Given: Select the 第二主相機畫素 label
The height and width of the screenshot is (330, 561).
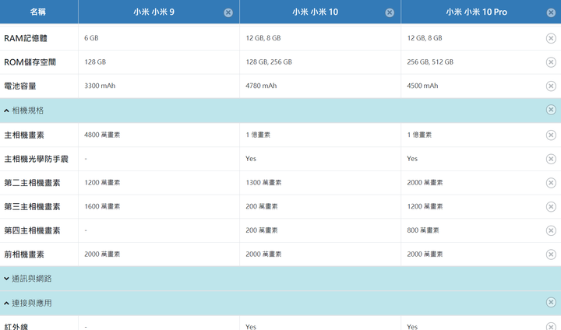Looking at the screenshot, I should pos(32,183).
